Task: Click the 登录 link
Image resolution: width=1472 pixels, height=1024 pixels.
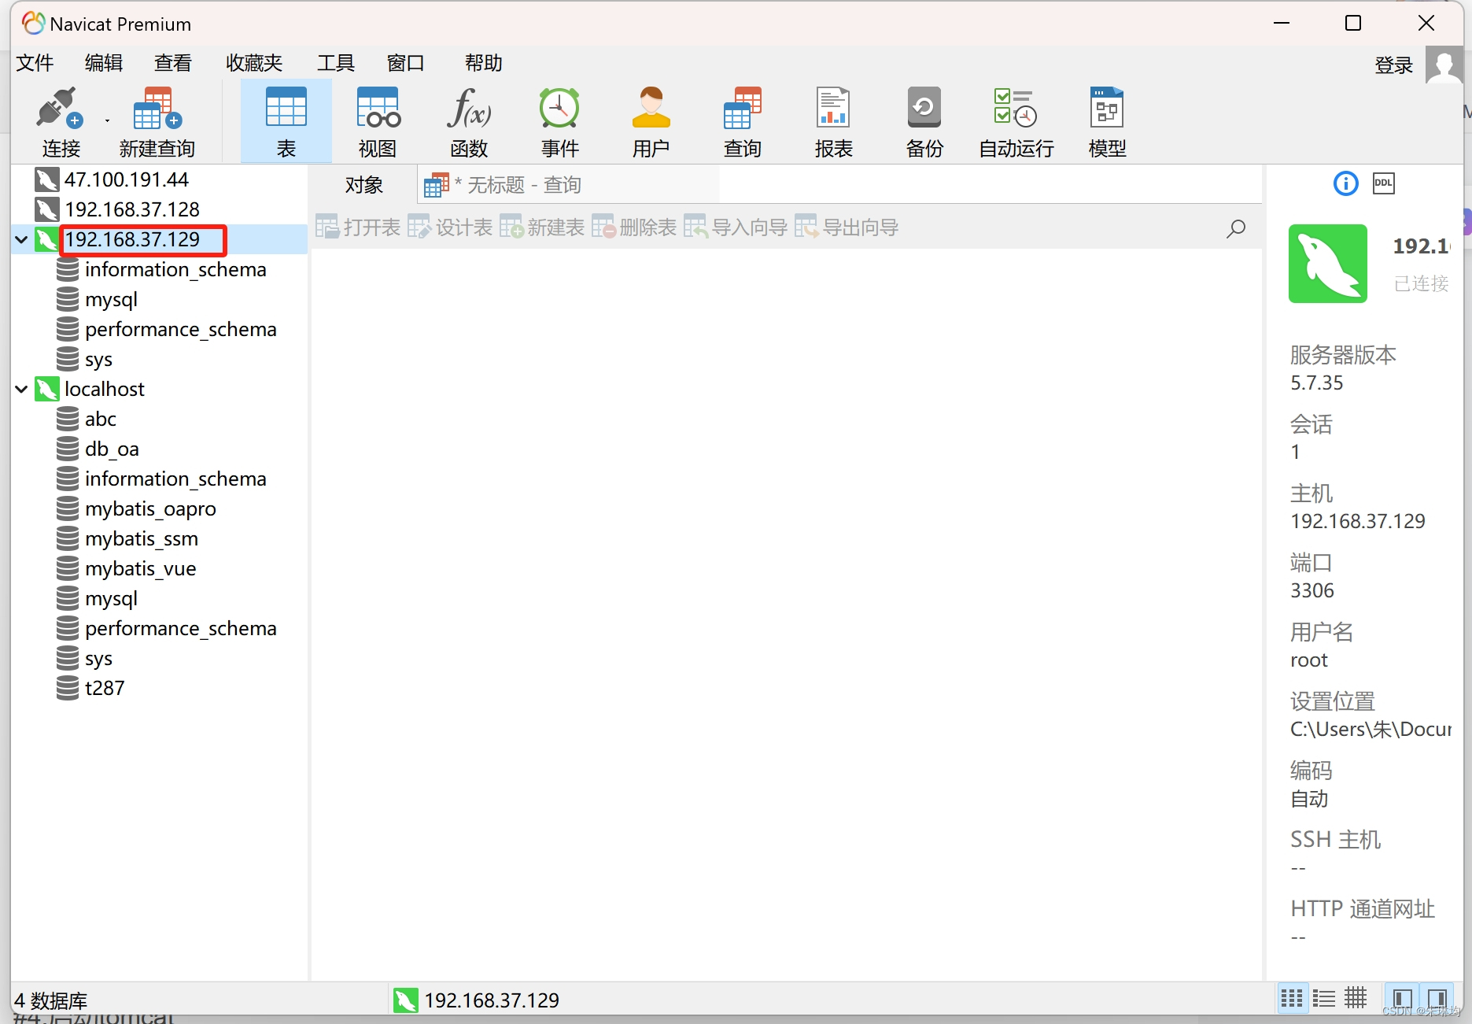Action: (x=1393, y=65)
